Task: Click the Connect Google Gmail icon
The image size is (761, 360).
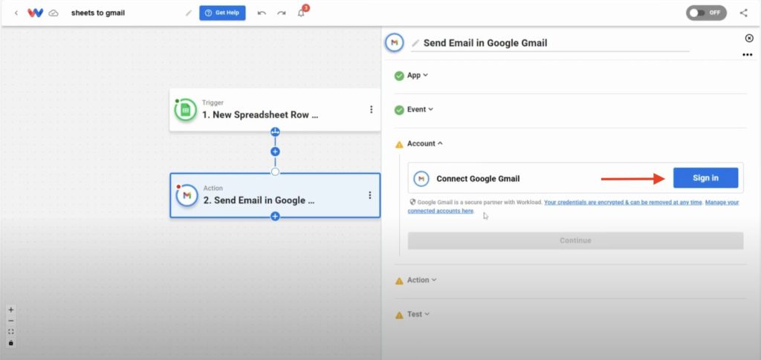Action: pyautogui.click(x=421, y=179)
